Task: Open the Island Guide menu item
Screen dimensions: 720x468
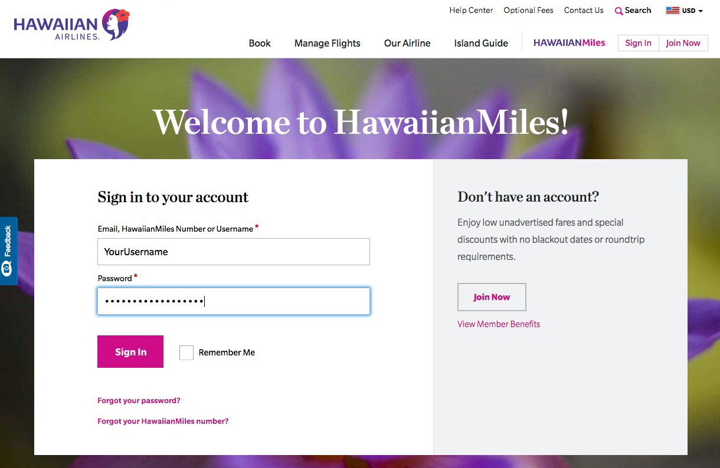Action: coord(480,43)
